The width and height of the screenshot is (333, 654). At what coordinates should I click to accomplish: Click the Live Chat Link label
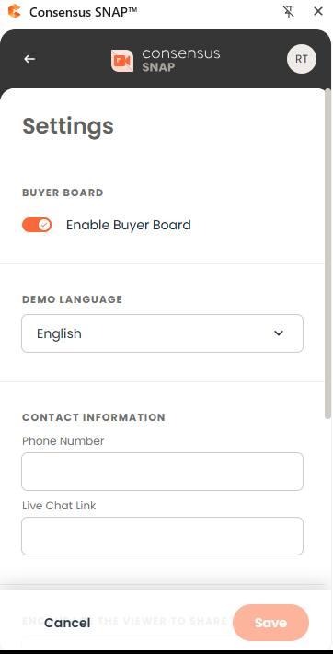click(x=59, y=506)
